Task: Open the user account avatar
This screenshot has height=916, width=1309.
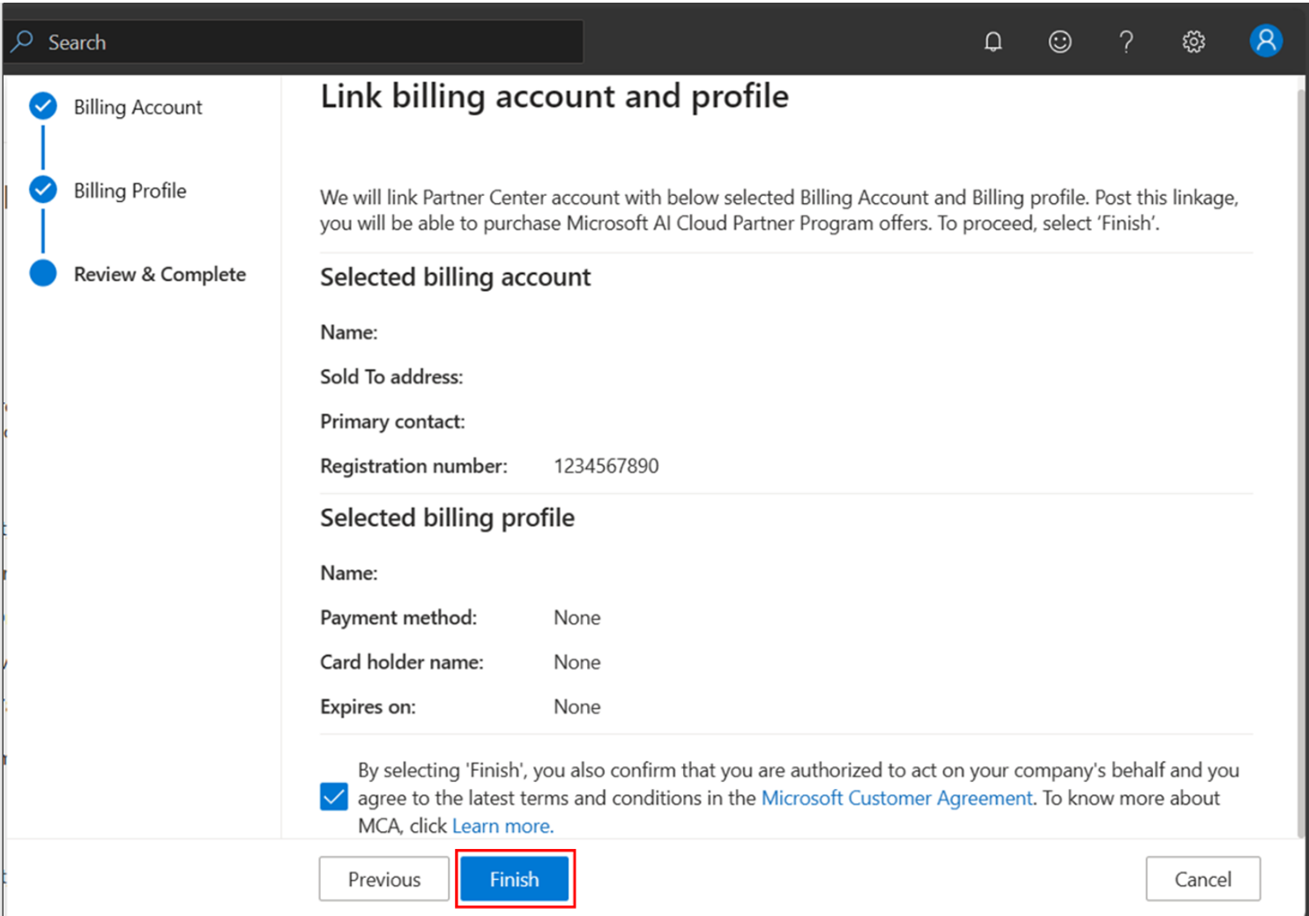Action: point(1265,41)
